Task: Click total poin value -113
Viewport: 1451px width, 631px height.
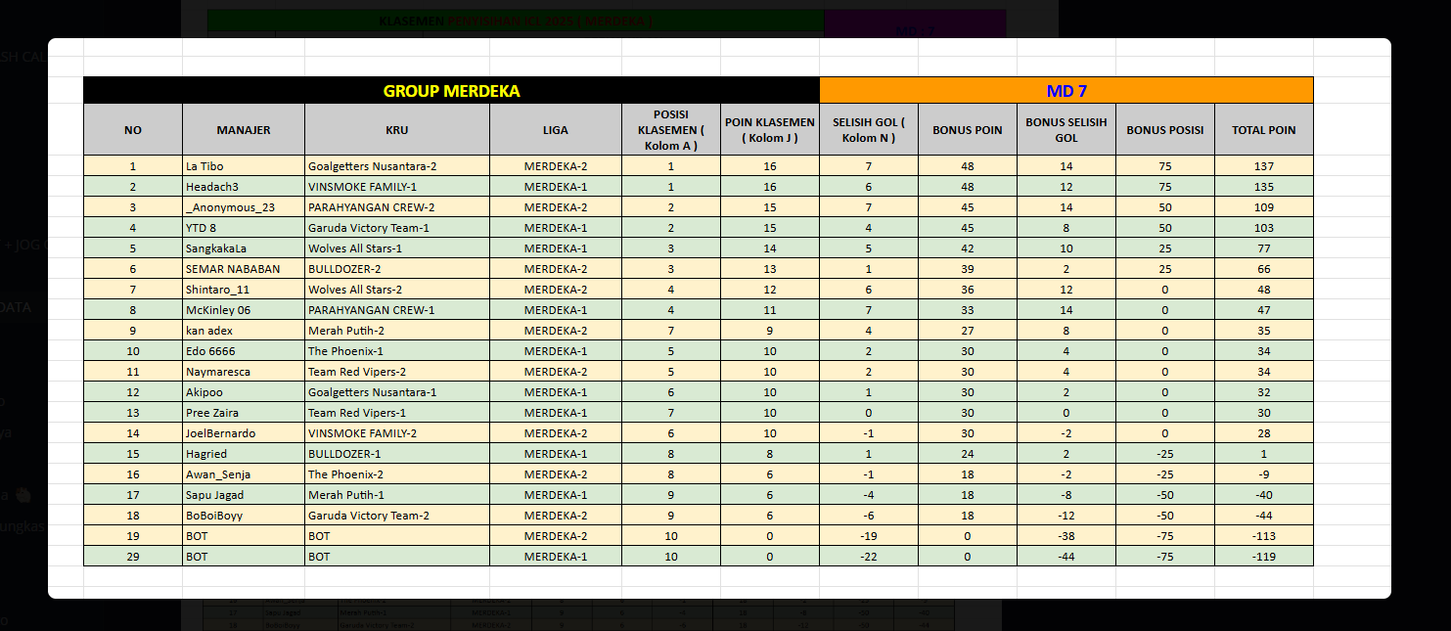Action: [x=1264, y=536]
